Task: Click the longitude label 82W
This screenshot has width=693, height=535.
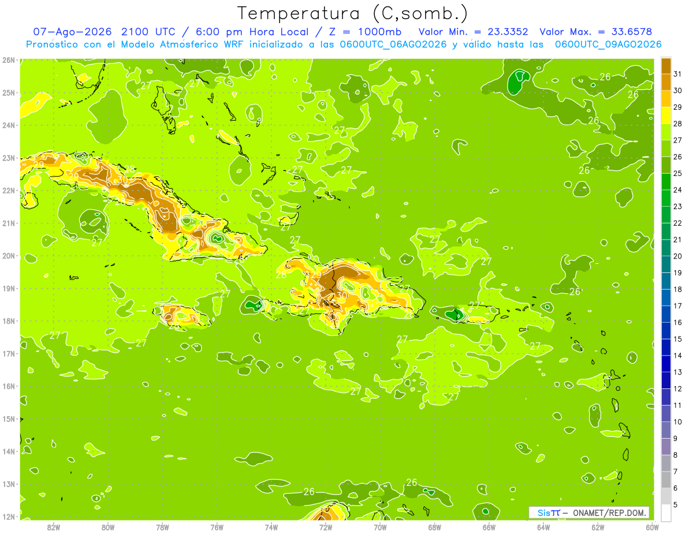Action: click(x=54, y=527)
